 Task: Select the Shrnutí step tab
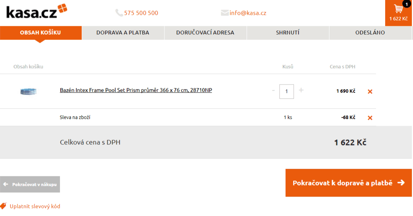[x=288, y=33]
